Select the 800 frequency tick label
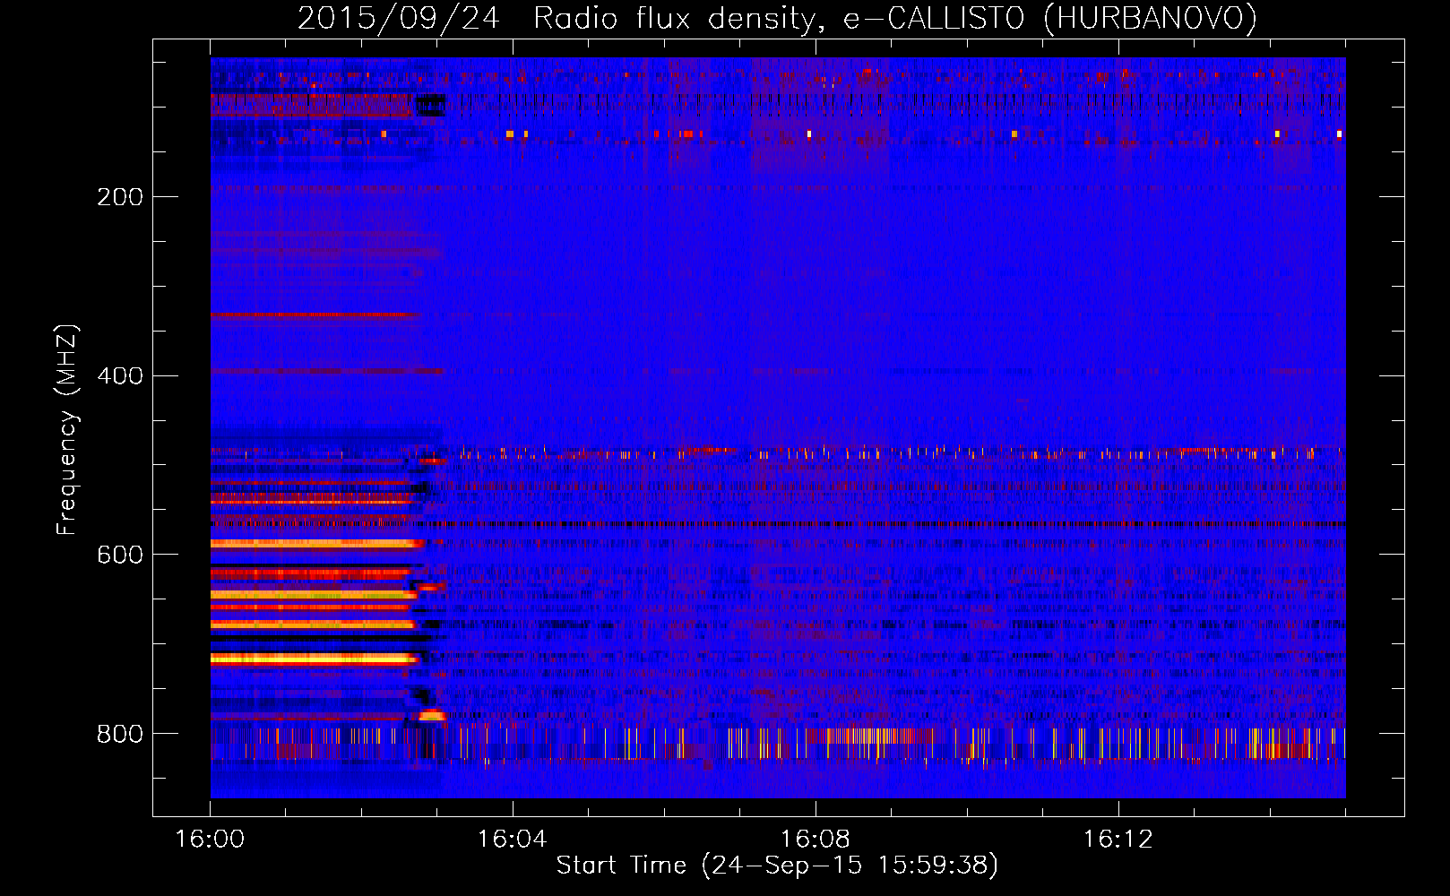 [120, 735]
